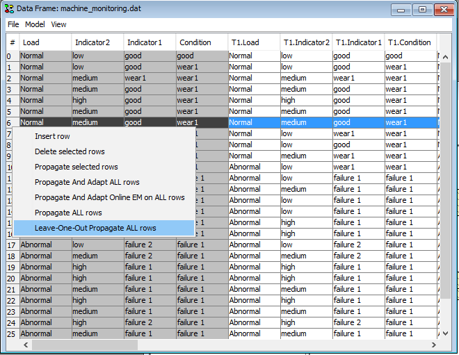Click horizontal scrollbar right arrow
The height and width of the screenshot is (355, 459).
tap(434, 345)
